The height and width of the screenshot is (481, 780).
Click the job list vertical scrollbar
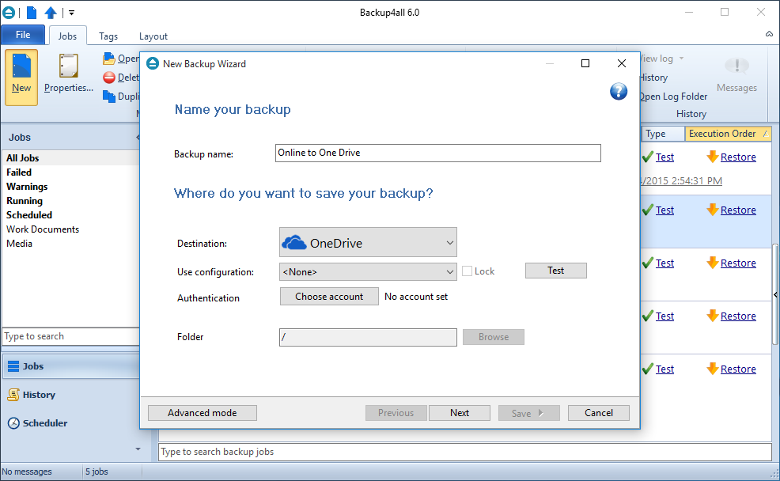775,294
